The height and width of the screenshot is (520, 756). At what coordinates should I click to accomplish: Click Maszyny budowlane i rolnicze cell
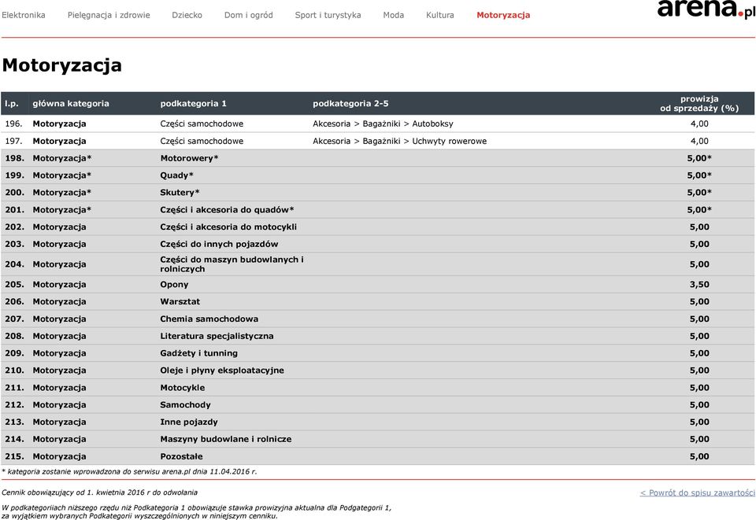tap(226, 439)
